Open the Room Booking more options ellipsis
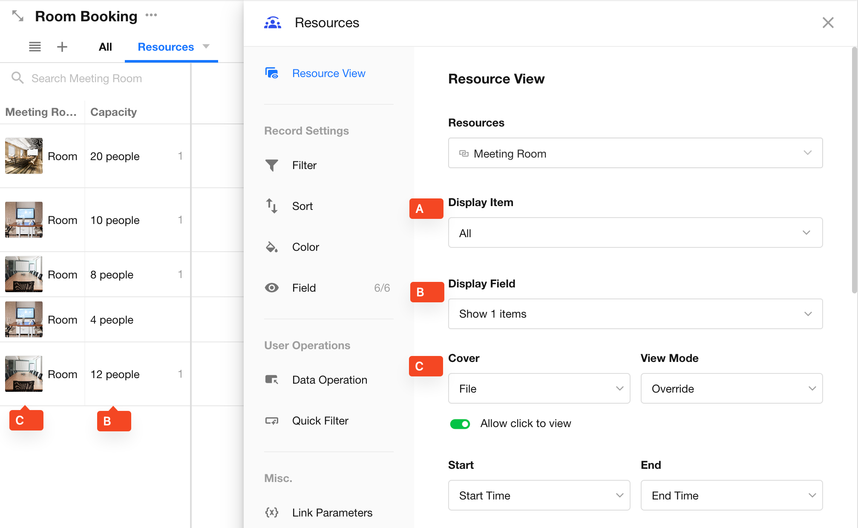Screen dimensions: 858x528 [x=151, y=15]
